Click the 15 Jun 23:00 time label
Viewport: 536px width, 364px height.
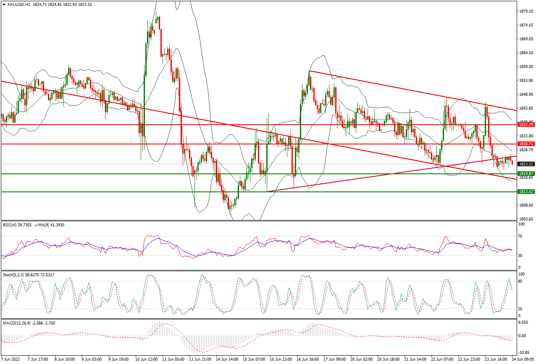(281, 360)
